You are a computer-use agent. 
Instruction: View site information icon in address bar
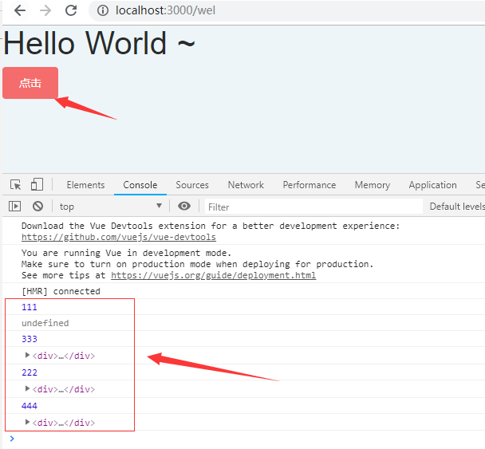pyautogui.click(x=103, y=10)
